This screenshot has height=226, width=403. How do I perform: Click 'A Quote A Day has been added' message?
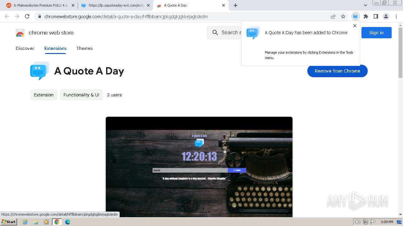(306, 33)
